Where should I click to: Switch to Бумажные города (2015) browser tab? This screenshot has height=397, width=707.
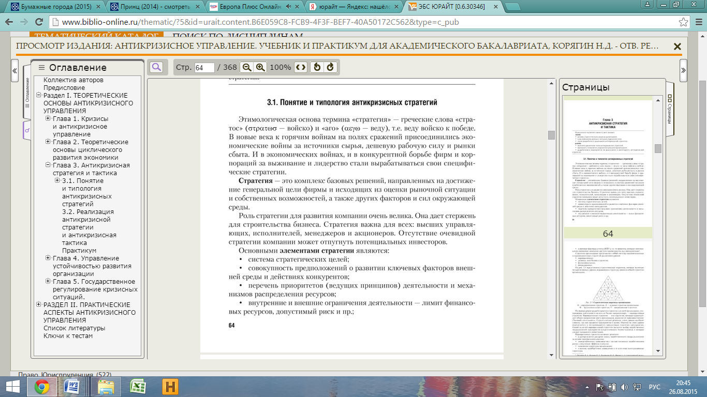click(x=53, y=8)
